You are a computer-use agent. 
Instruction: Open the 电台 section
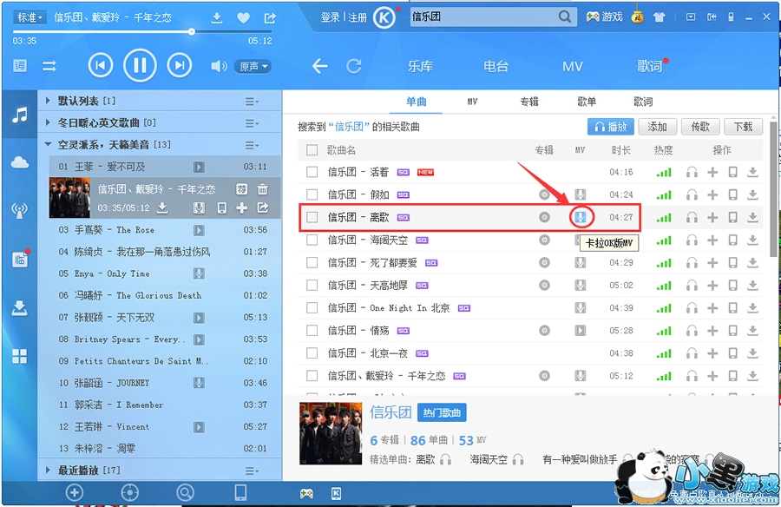tap(496, 66)
